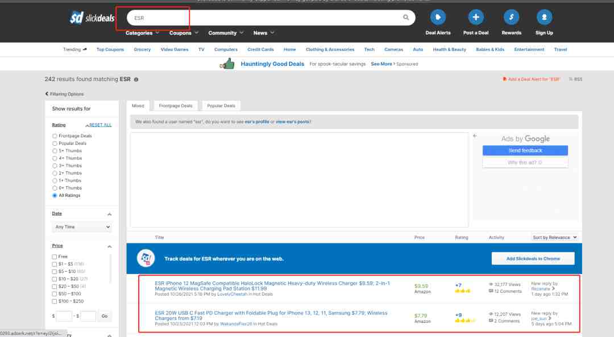Select the 1+ Thumbs radio
This screenshot has height=337, width=614.
[55, 180]
